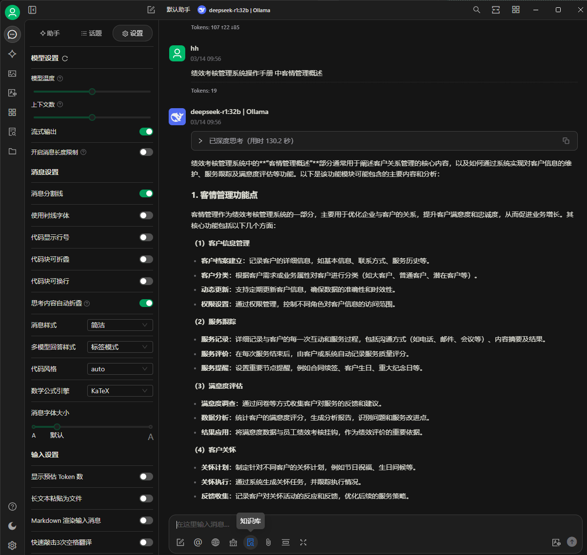Reset model settings with the refresh icon
Viewport: 587px width, 555px height.
pyautogui.click(x=65, y=58)
